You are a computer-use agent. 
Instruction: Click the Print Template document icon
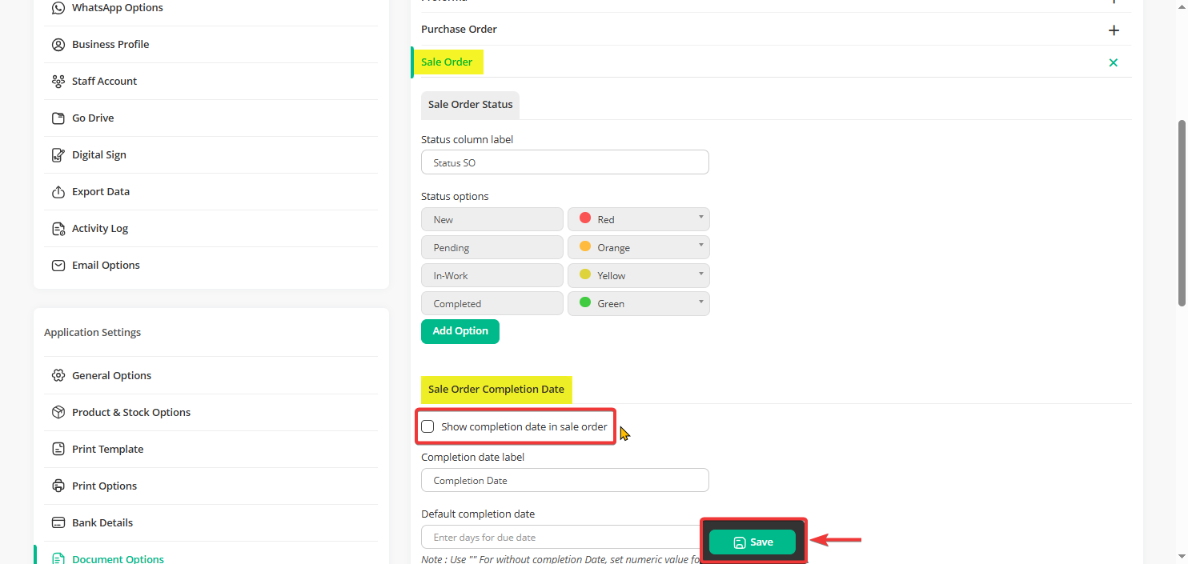tap(58, 450)
